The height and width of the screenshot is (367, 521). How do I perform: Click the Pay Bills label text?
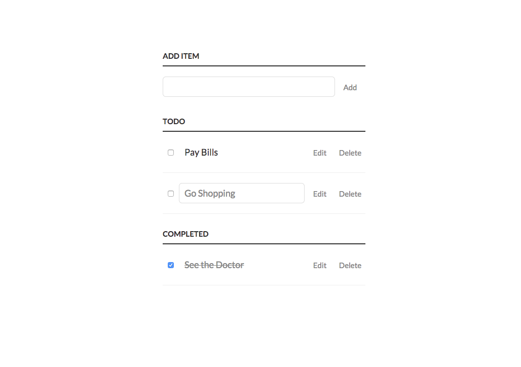click(201, 153)
